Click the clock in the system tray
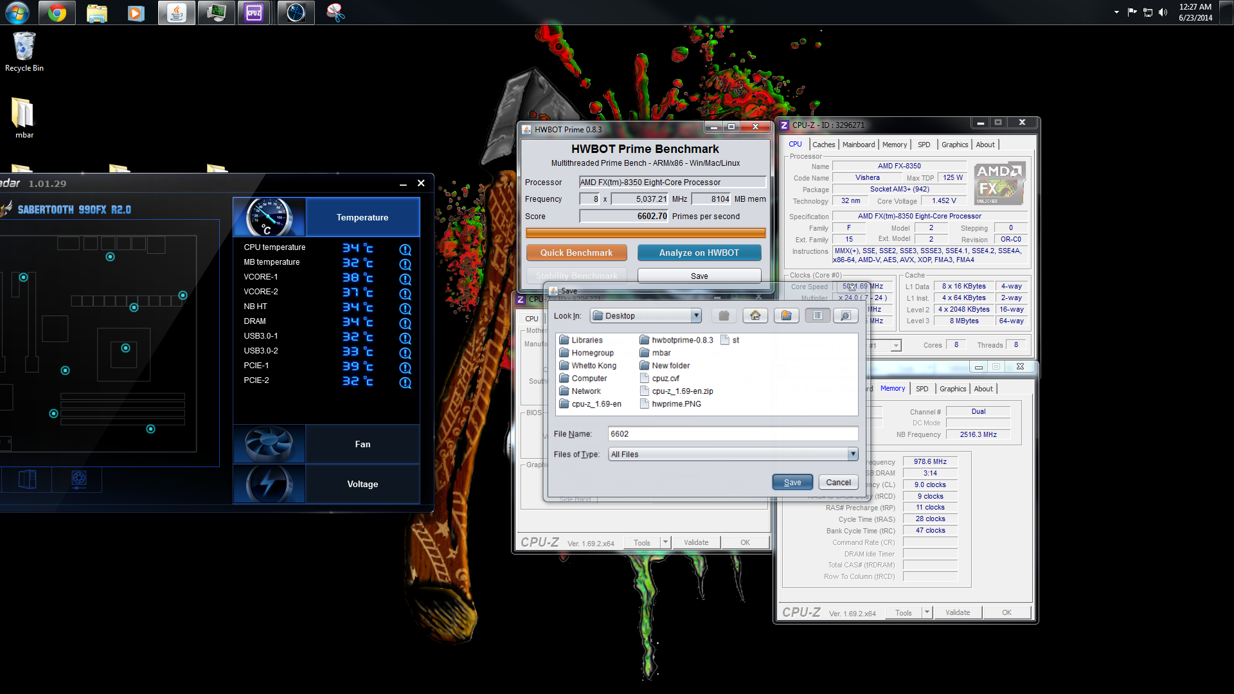This screenshot has height=694, width=1234. pyautogui.click(x=1195, y=12)
